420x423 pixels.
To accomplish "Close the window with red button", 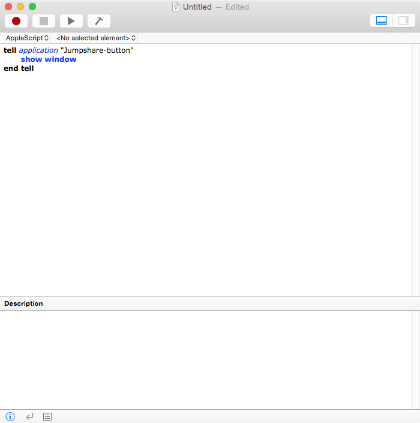I will [8, 7].
